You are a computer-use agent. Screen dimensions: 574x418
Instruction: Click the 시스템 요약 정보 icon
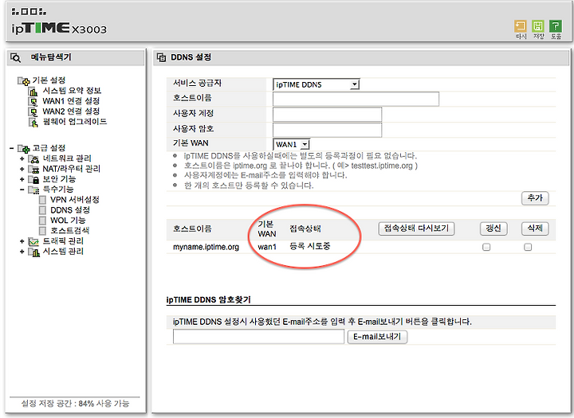pos(33,91)
